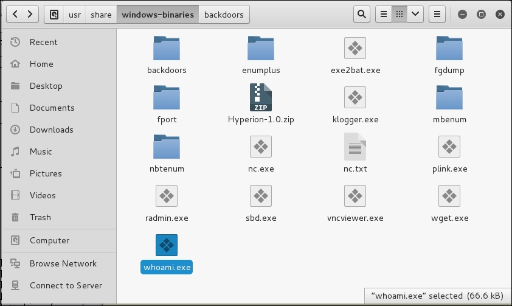Select the klogger.exe file icon
Screen dimensions: 512x306
click(355, 97)
